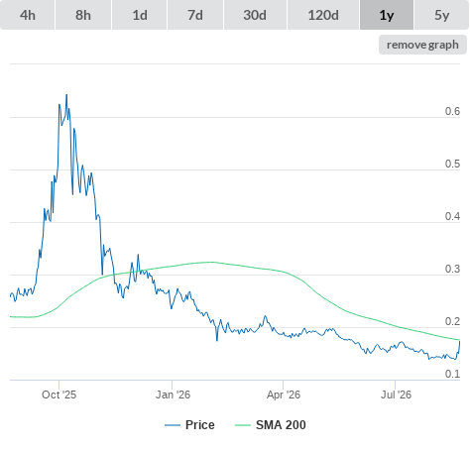
Task: Click the Jan '26 axis label
Action: pos(173,395)
